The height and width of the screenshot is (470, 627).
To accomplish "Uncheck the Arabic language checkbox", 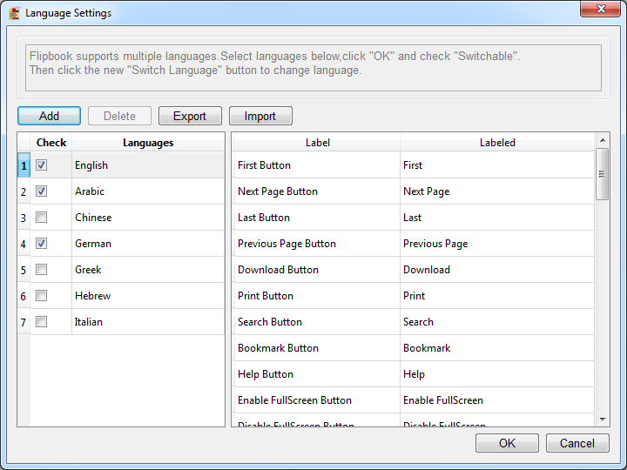I will tap(42, 191).
